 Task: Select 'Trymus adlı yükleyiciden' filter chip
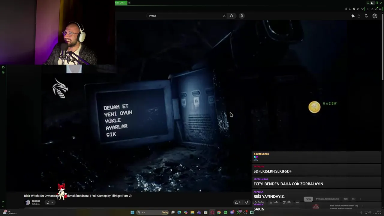tap(327, 199)
